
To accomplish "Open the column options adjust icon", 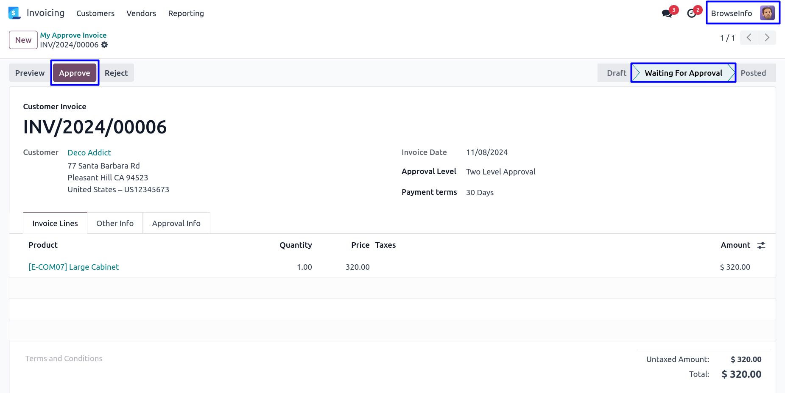I will [761, 245].
